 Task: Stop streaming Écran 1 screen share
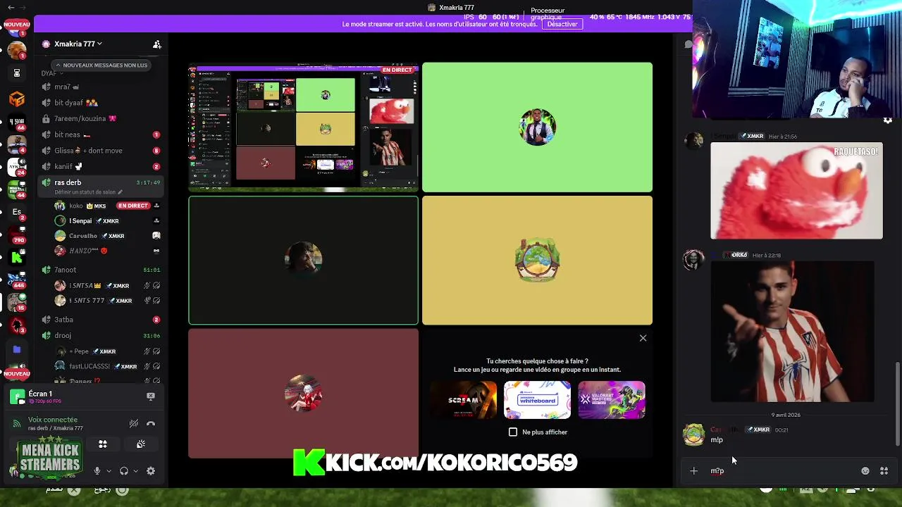click(150, 396)
